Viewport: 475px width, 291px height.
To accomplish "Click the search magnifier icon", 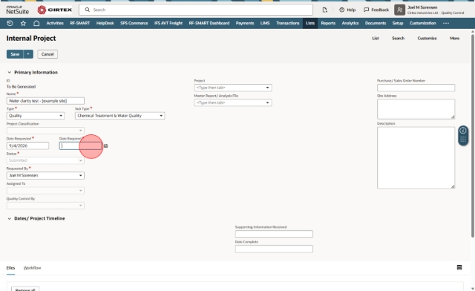I will pyautogui.click(x=88, y=10).
